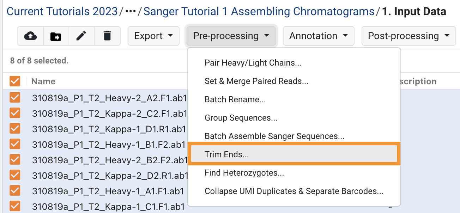Screen dimensions: 460x213
Task: Open the Post-processing dropdown
Action: pos(409,36)
